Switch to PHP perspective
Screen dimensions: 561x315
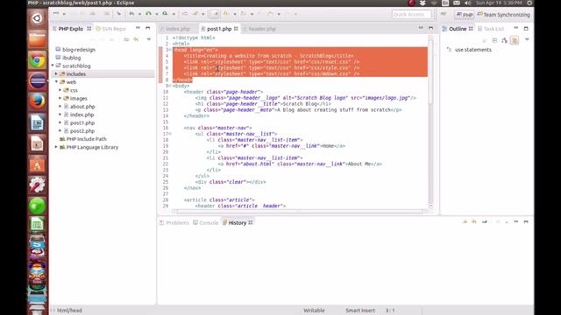click(465, 15)
